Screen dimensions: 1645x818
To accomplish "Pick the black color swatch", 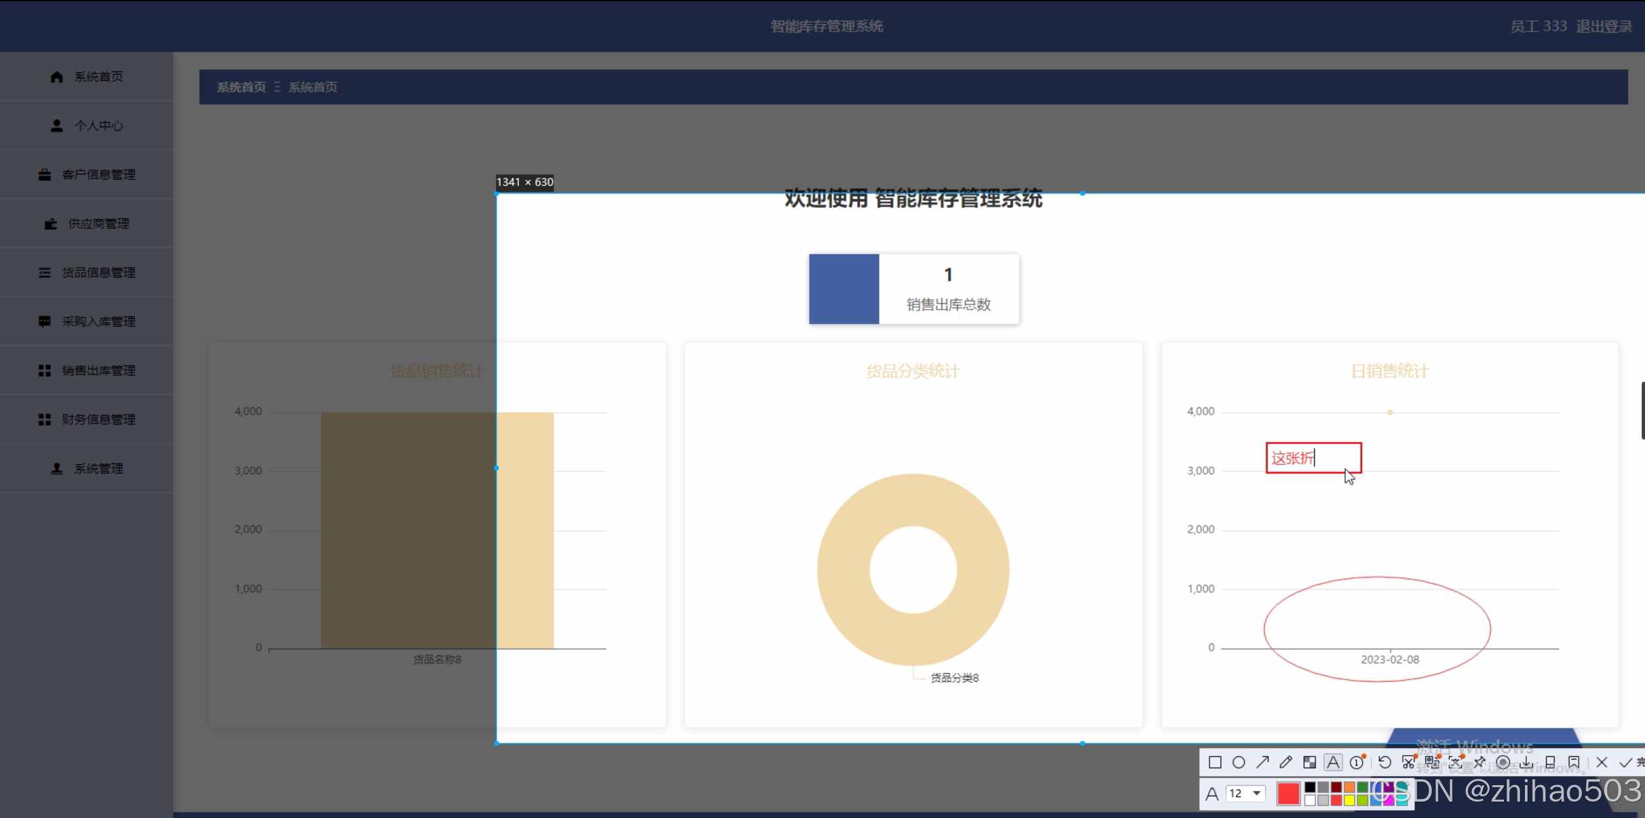I will (x=1310, y=787).
